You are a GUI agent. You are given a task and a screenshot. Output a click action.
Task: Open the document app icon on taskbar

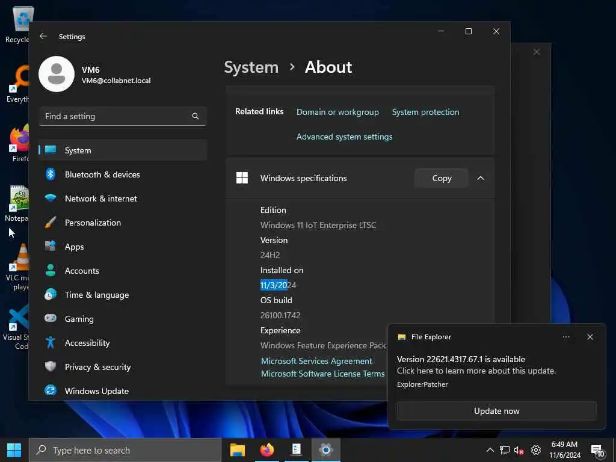pyautogui.click(x=297, y=450)
